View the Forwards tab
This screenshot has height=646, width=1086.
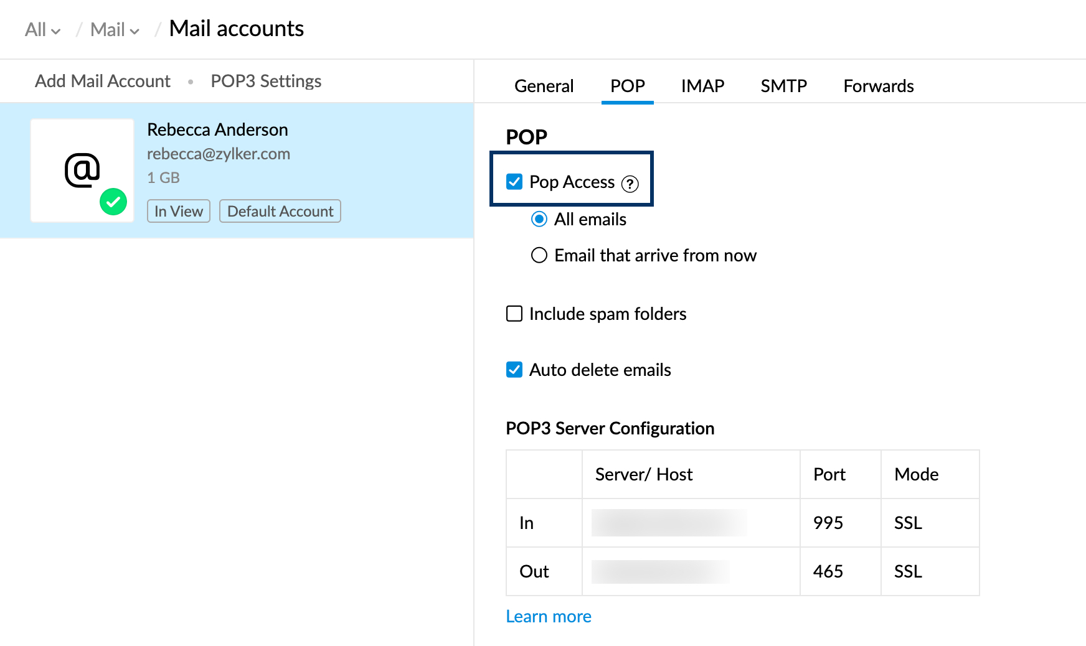[878, 86]
